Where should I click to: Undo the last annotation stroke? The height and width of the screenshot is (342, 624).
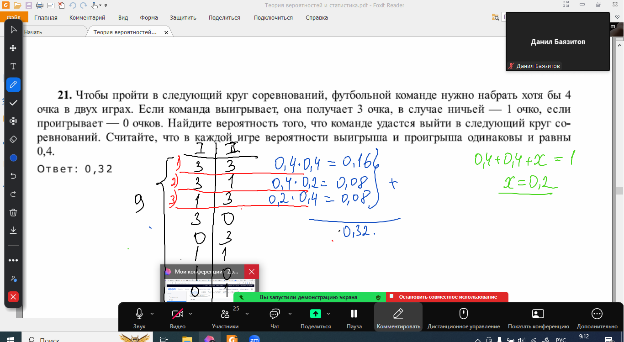[13, 176]
